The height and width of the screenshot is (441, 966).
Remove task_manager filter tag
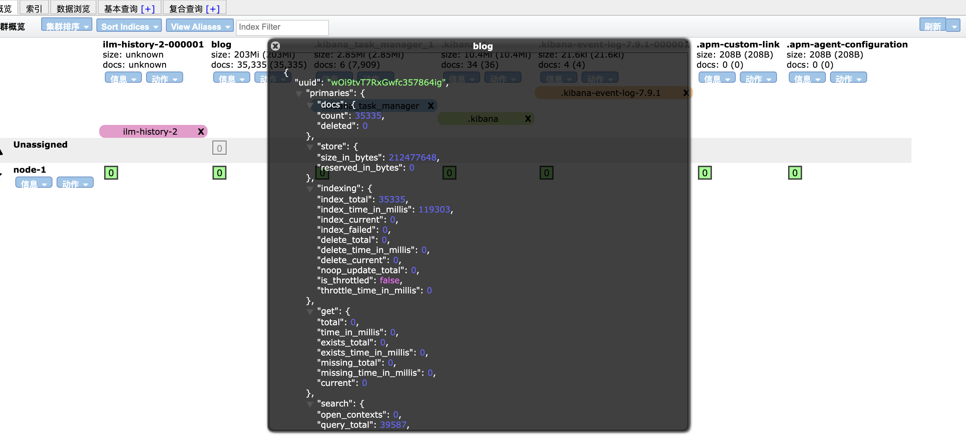click(431, 105)
